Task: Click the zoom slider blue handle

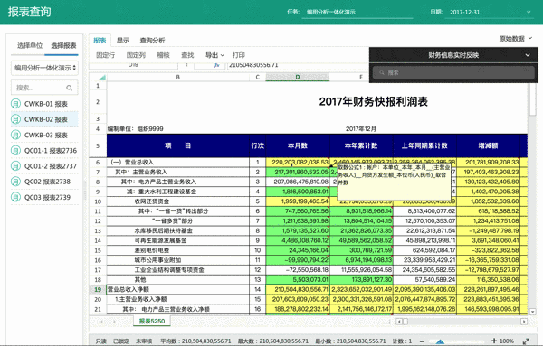Action: [440, 341]
